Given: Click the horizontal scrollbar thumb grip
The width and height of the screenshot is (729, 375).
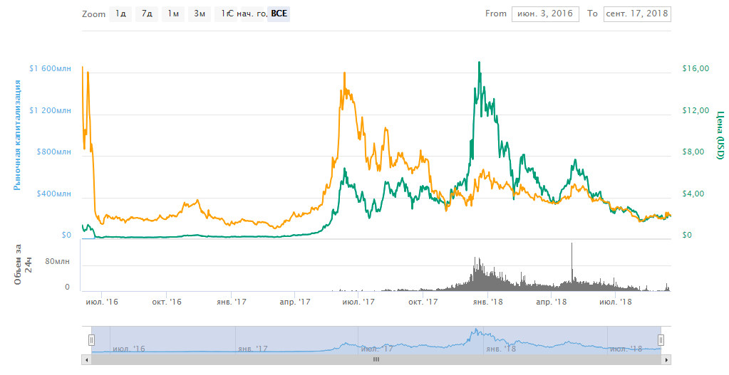Looking at the screenshot, I should pyautogui.click(x=376, y=359).
